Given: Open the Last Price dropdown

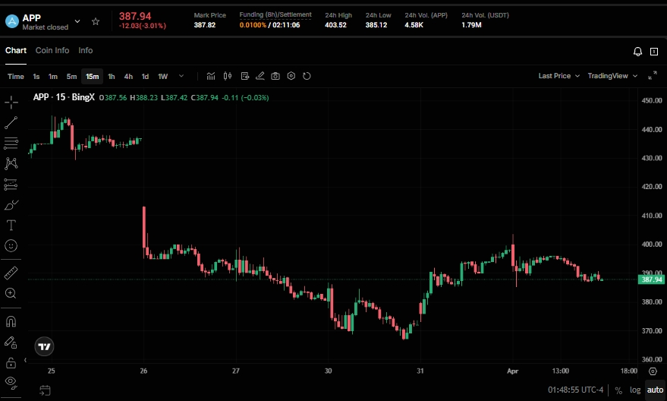Looking at the screenshot, I should pyautogui.click(x=558, y=76).
